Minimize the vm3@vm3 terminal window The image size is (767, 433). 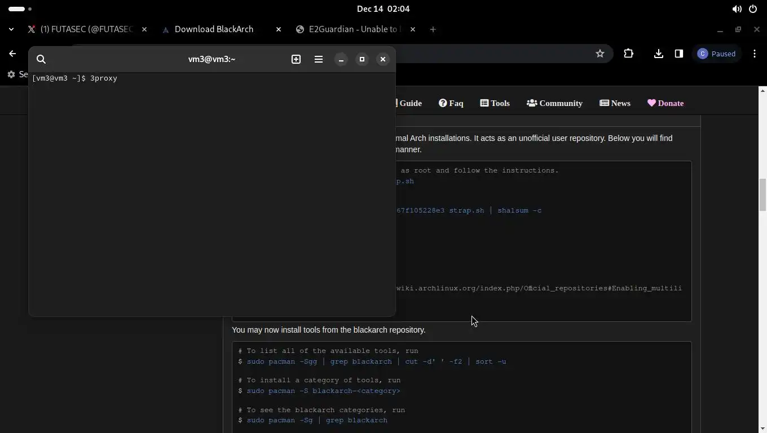click(341, 59)
